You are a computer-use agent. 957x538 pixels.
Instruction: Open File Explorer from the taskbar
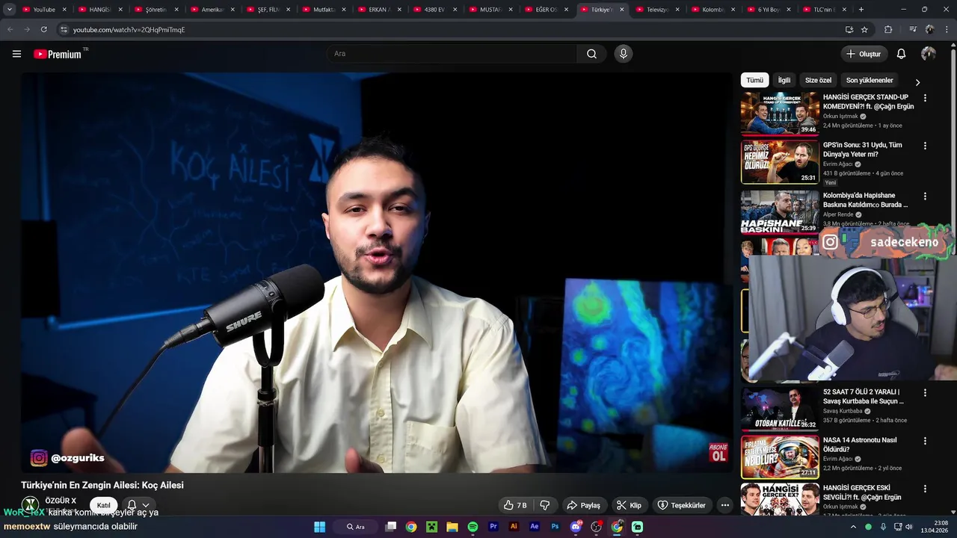pos(452,527)
